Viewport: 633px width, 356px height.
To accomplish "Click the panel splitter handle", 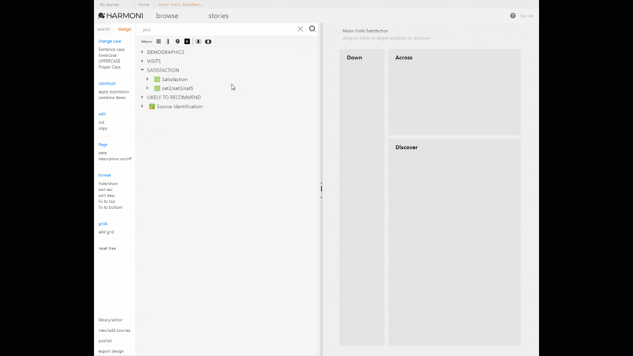I will click(x=321, y=190).
